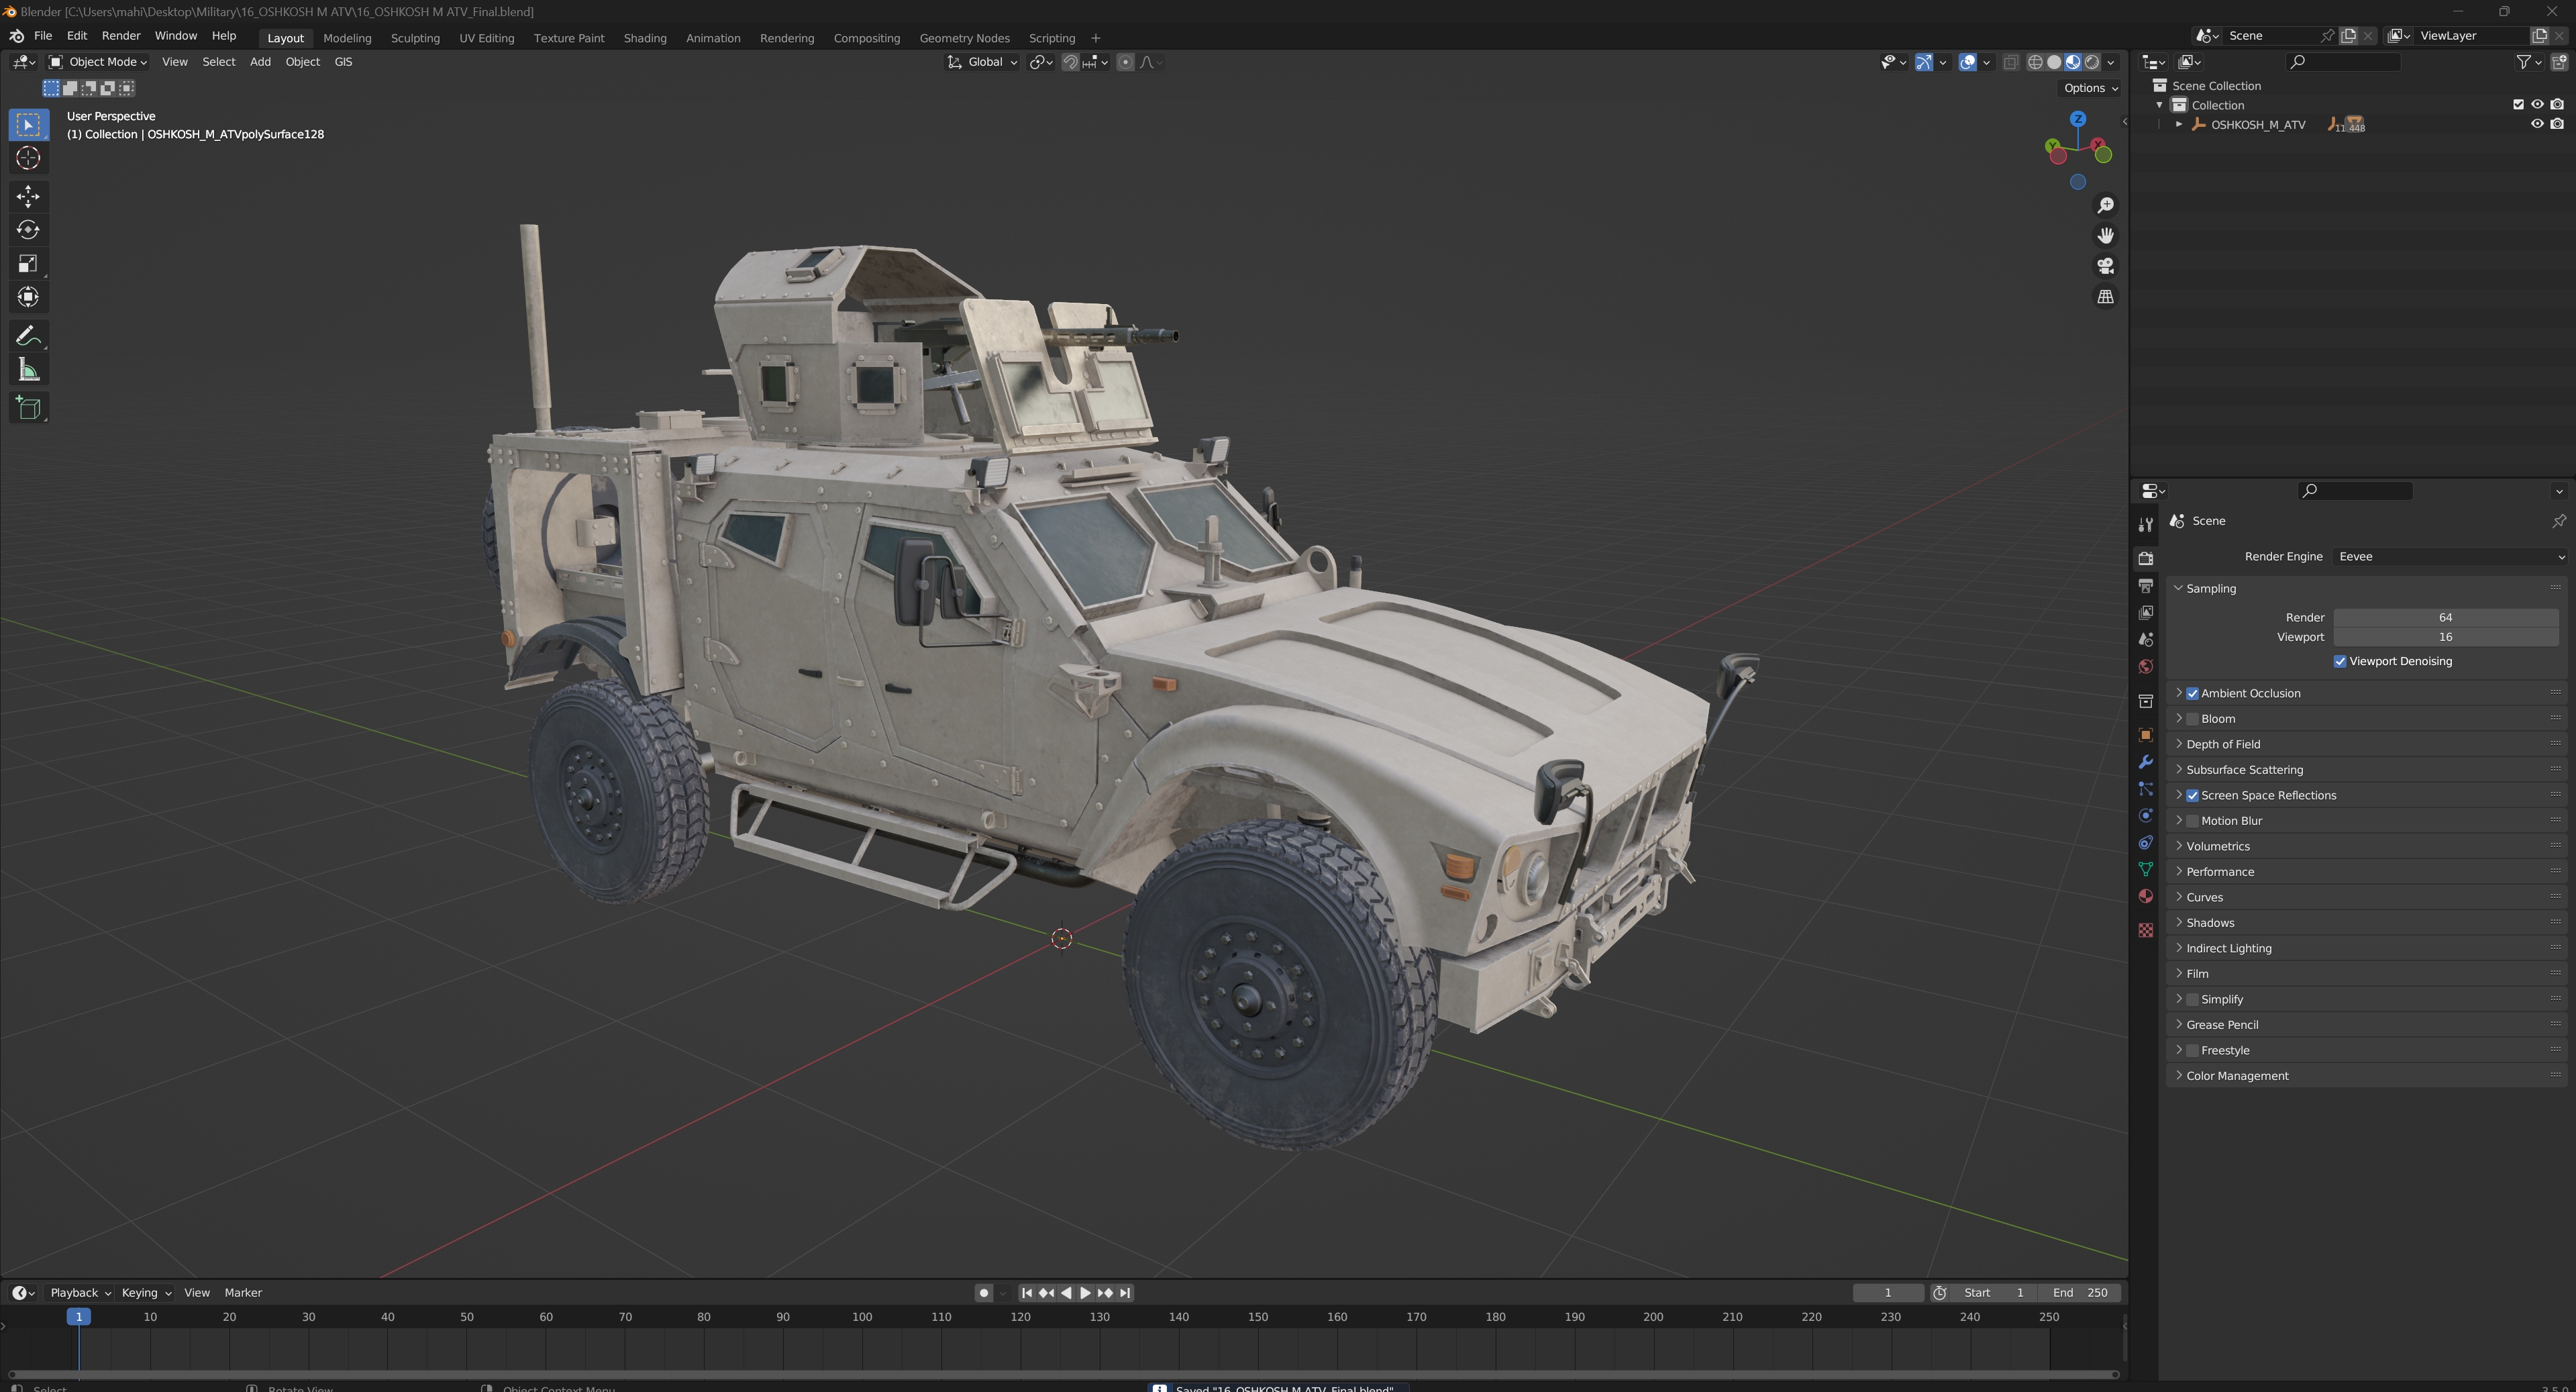Select the Move tool
This screenshot has width=2576, height=1392.
28,196
